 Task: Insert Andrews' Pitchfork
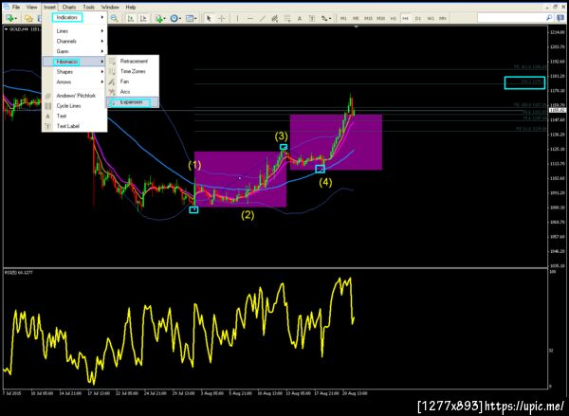tap(74, 96)
